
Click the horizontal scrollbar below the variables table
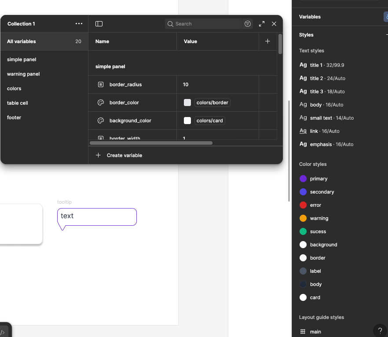pyautogui.click(x=151, y=143)
